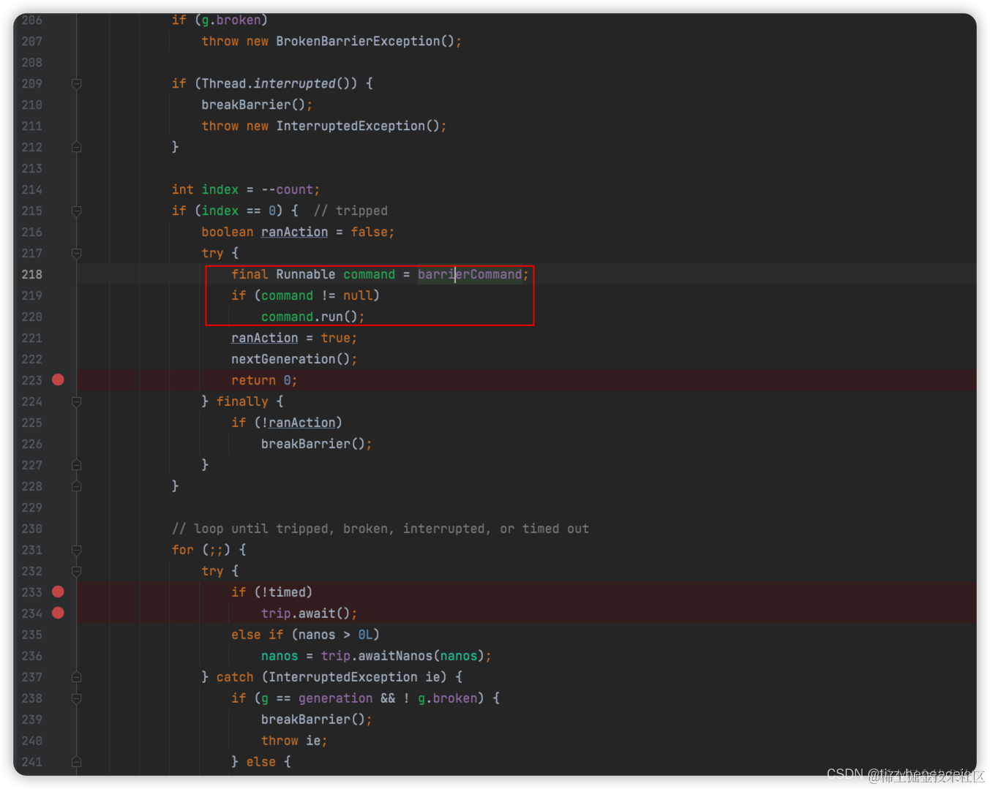The width and height of the screenshot is (990, 789).
Task: Click the fold end marker on line 228
Action: 76,486
